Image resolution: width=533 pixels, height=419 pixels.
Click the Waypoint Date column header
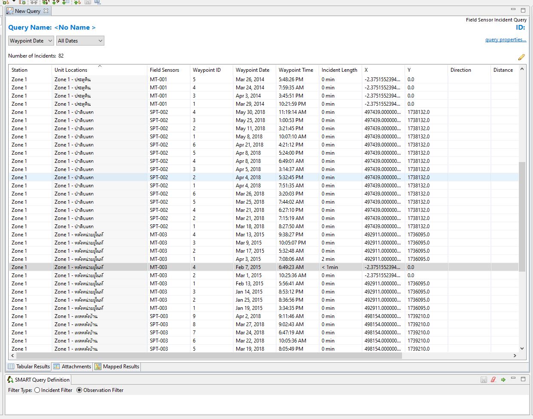pyautogui.click(x=253, y=70)
